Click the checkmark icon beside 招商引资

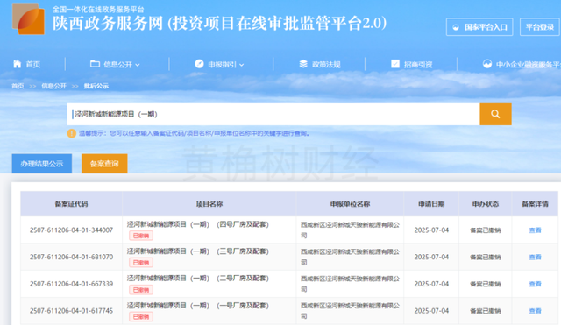click(395, 64)
